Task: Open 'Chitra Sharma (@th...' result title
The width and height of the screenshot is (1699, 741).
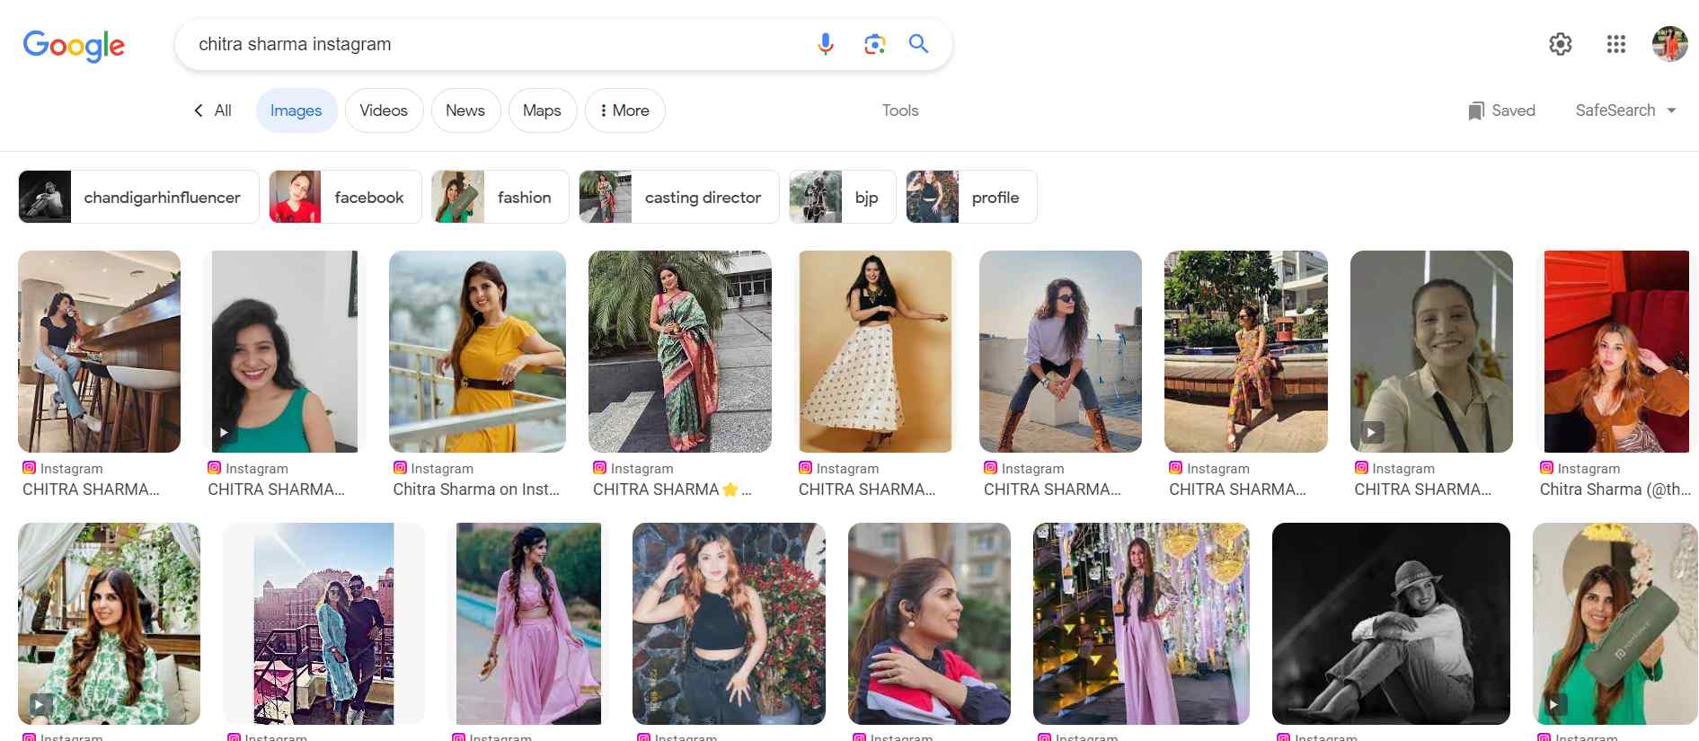Action: 1615,490
